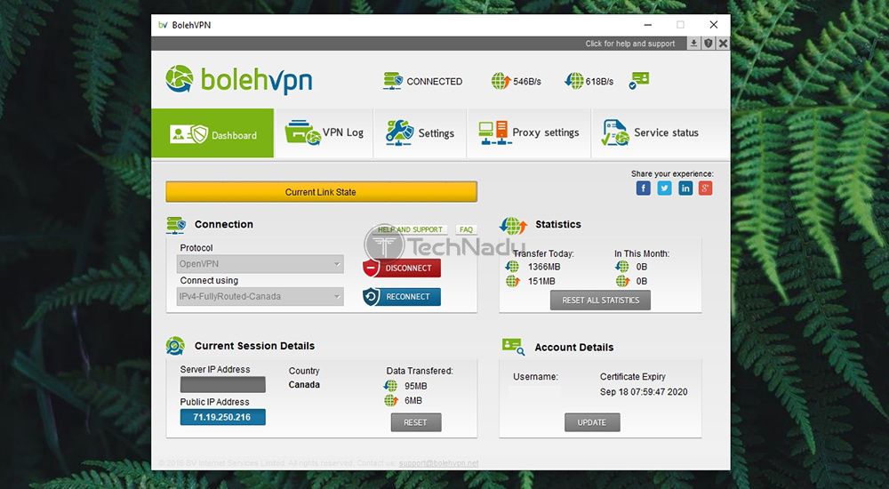This screenshot has width=889, height=489.
Task: Click the download icon in help bar
Action: [693, 43]
